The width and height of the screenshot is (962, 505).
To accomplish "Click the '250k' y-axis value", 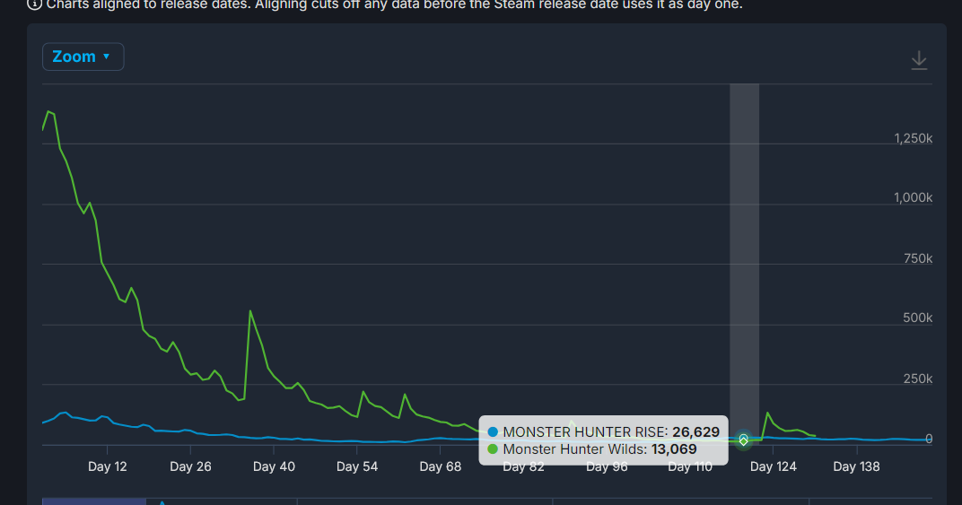I will pyautogui.click(x=918, y=379).
